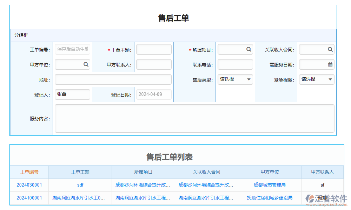The width and height of the screenshot is (351, 210).
Task: Click work order number 2024100001
Action: pos(29,198)
